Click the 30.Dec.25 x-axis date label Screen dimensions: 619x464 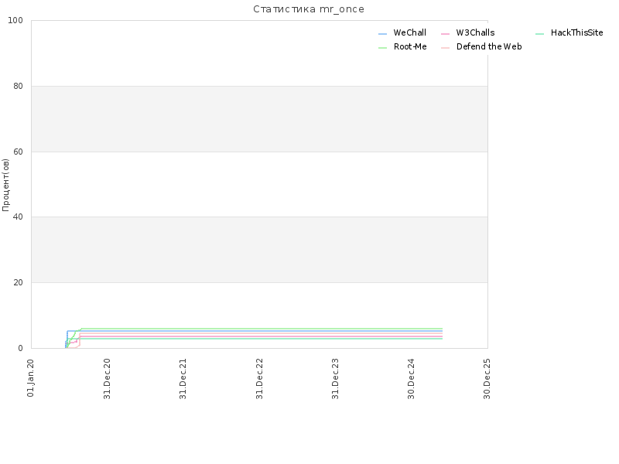point(487,379)
